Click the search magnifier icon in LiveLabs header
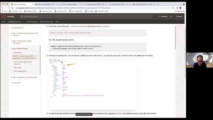Screen dimensions: 213x120 tap(22, 16)
